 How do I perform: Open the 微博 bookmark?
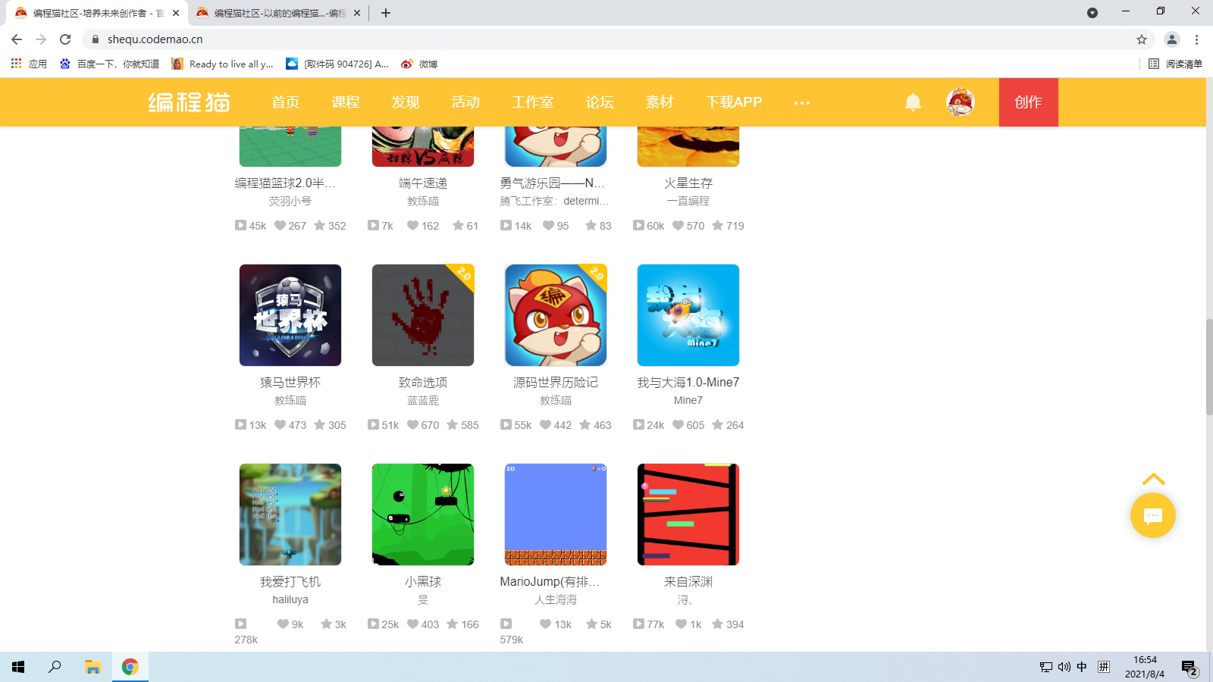419,64
